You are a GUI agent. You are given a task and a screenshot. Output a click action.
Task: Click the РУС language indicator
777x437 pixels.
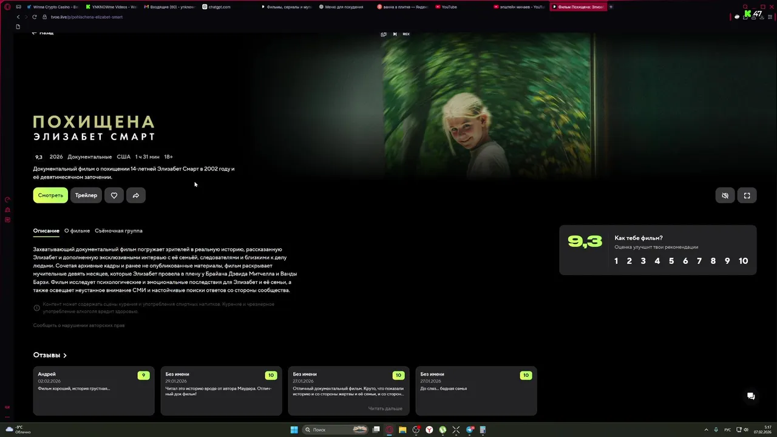pyautogui.click(x=727, y=430)
